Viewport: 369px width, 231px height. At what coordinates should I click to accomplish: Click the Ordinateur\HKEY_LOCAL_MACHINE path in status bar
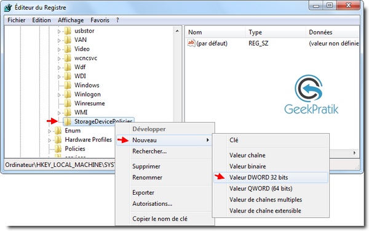tap(60, 164)
